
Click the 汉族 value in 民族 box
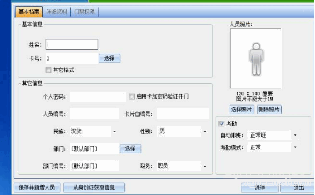[x=76, y=131]
